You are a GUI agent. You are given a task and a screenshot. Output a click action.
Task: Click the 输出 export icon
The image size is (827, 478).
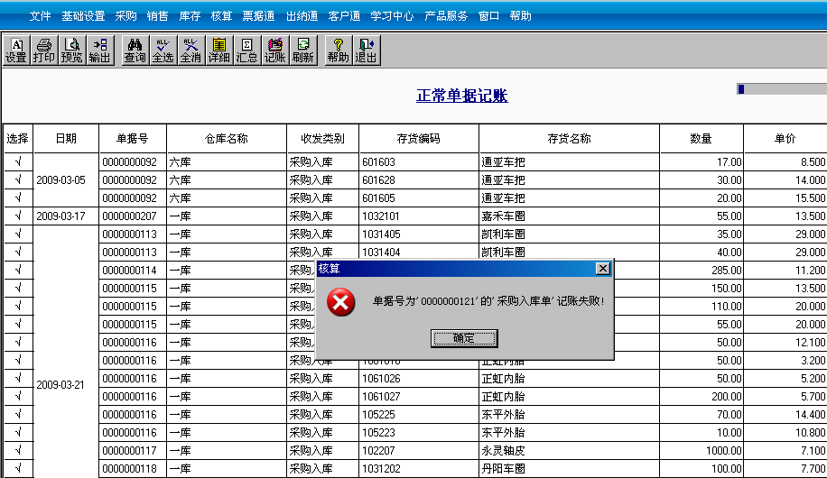tap(99, 51)
